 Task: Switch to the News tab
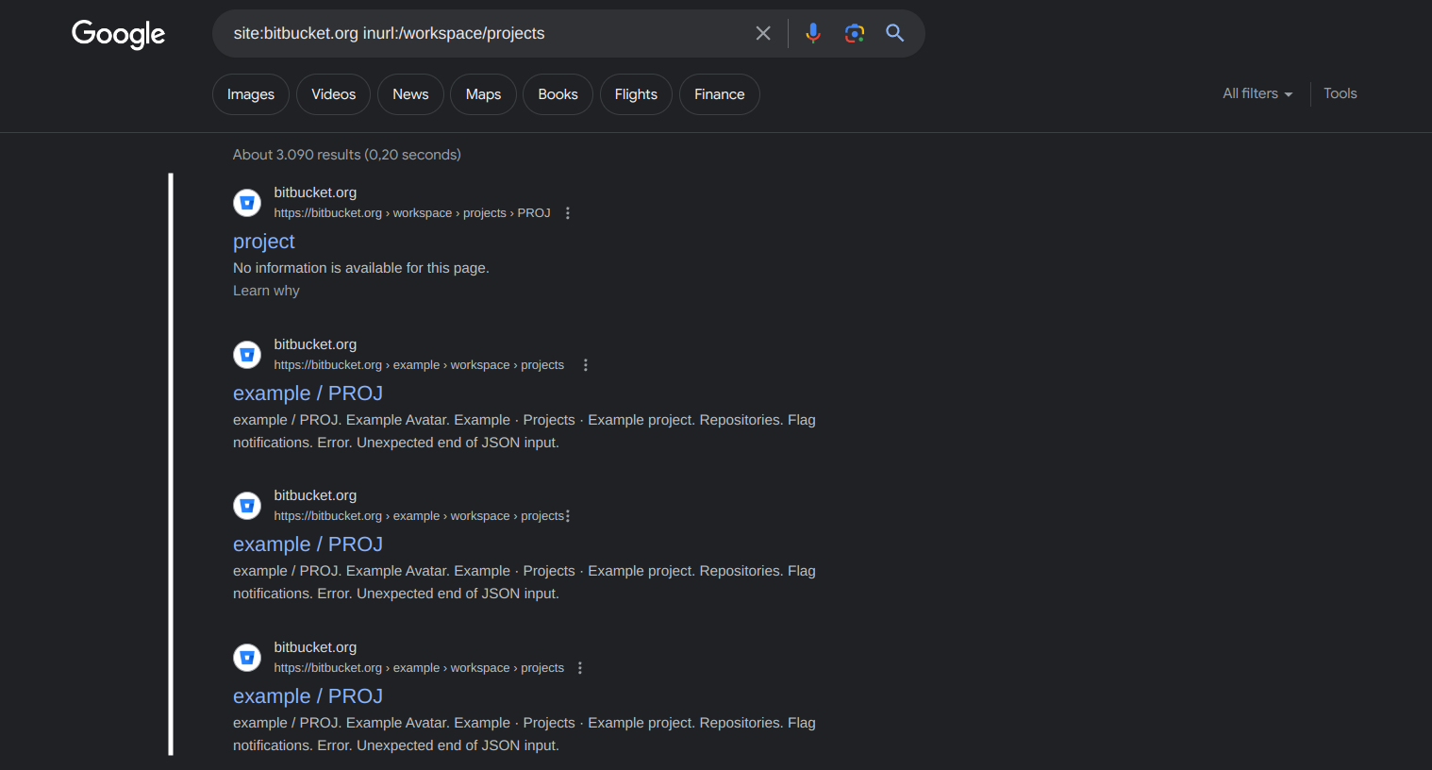[x=410, y=94]
